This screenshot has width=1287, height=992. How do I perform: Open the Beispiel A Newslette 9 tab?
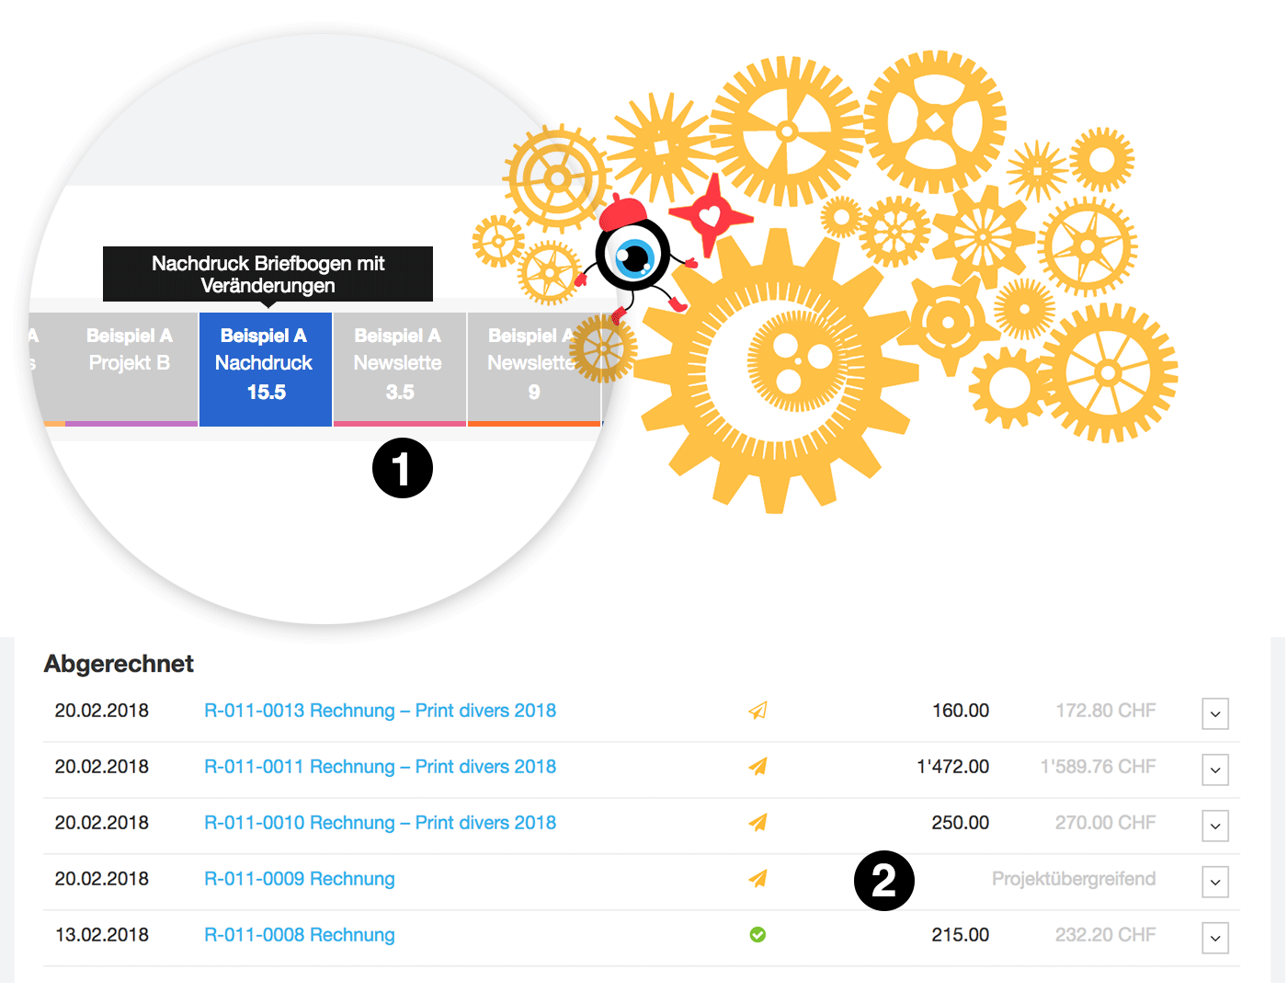[534, 369]
